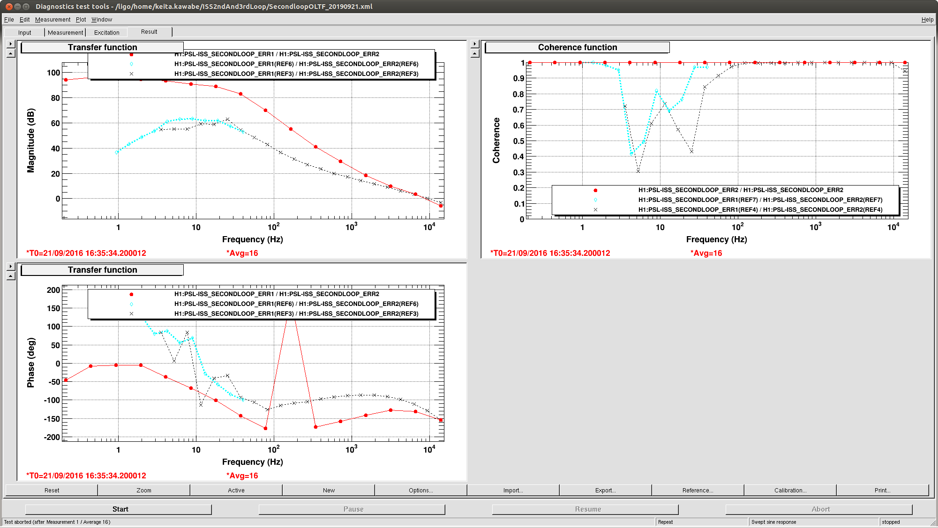Open the Plot menu
The height and width of the screenshot is (528, 938).
pyautogui.click(x=81, y=19)
